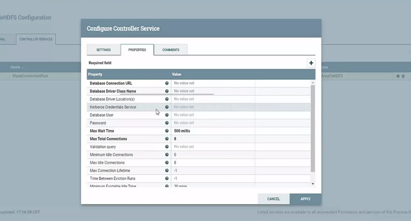Viewport: 411px width, 221px height.
Task: Edit Minimum Idle Connections value 0
Action: [x=213, y=155]
